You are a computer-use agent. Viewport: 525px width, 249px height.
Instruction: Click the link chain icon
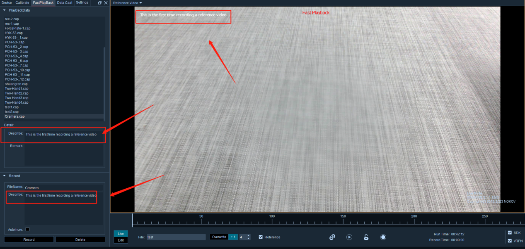click(x=332, y=237)
